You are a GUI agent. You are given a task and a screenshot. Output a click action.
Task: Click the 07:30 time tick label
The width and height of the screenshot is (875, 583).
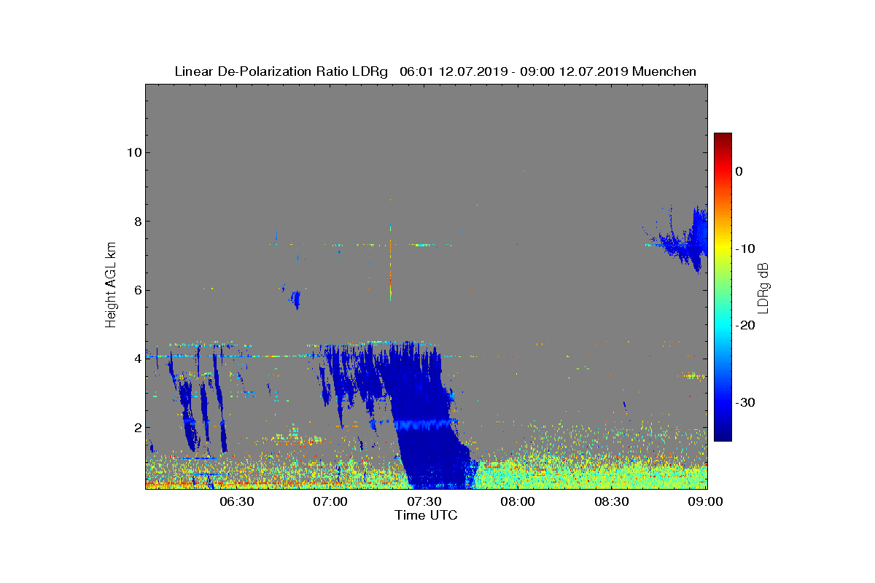[x=424, y=501]
